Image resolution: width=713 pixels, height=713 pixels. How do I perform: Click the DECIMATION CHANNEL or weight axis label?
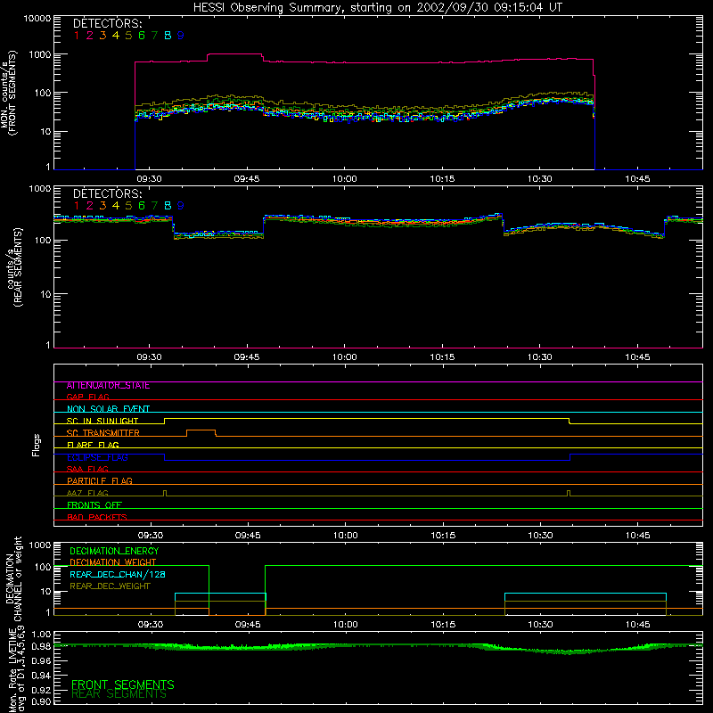(x=13, y=578)
